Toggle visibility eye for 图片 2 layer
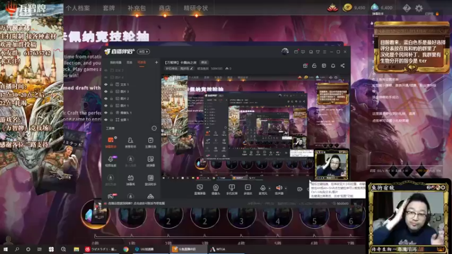 [106, 98]
